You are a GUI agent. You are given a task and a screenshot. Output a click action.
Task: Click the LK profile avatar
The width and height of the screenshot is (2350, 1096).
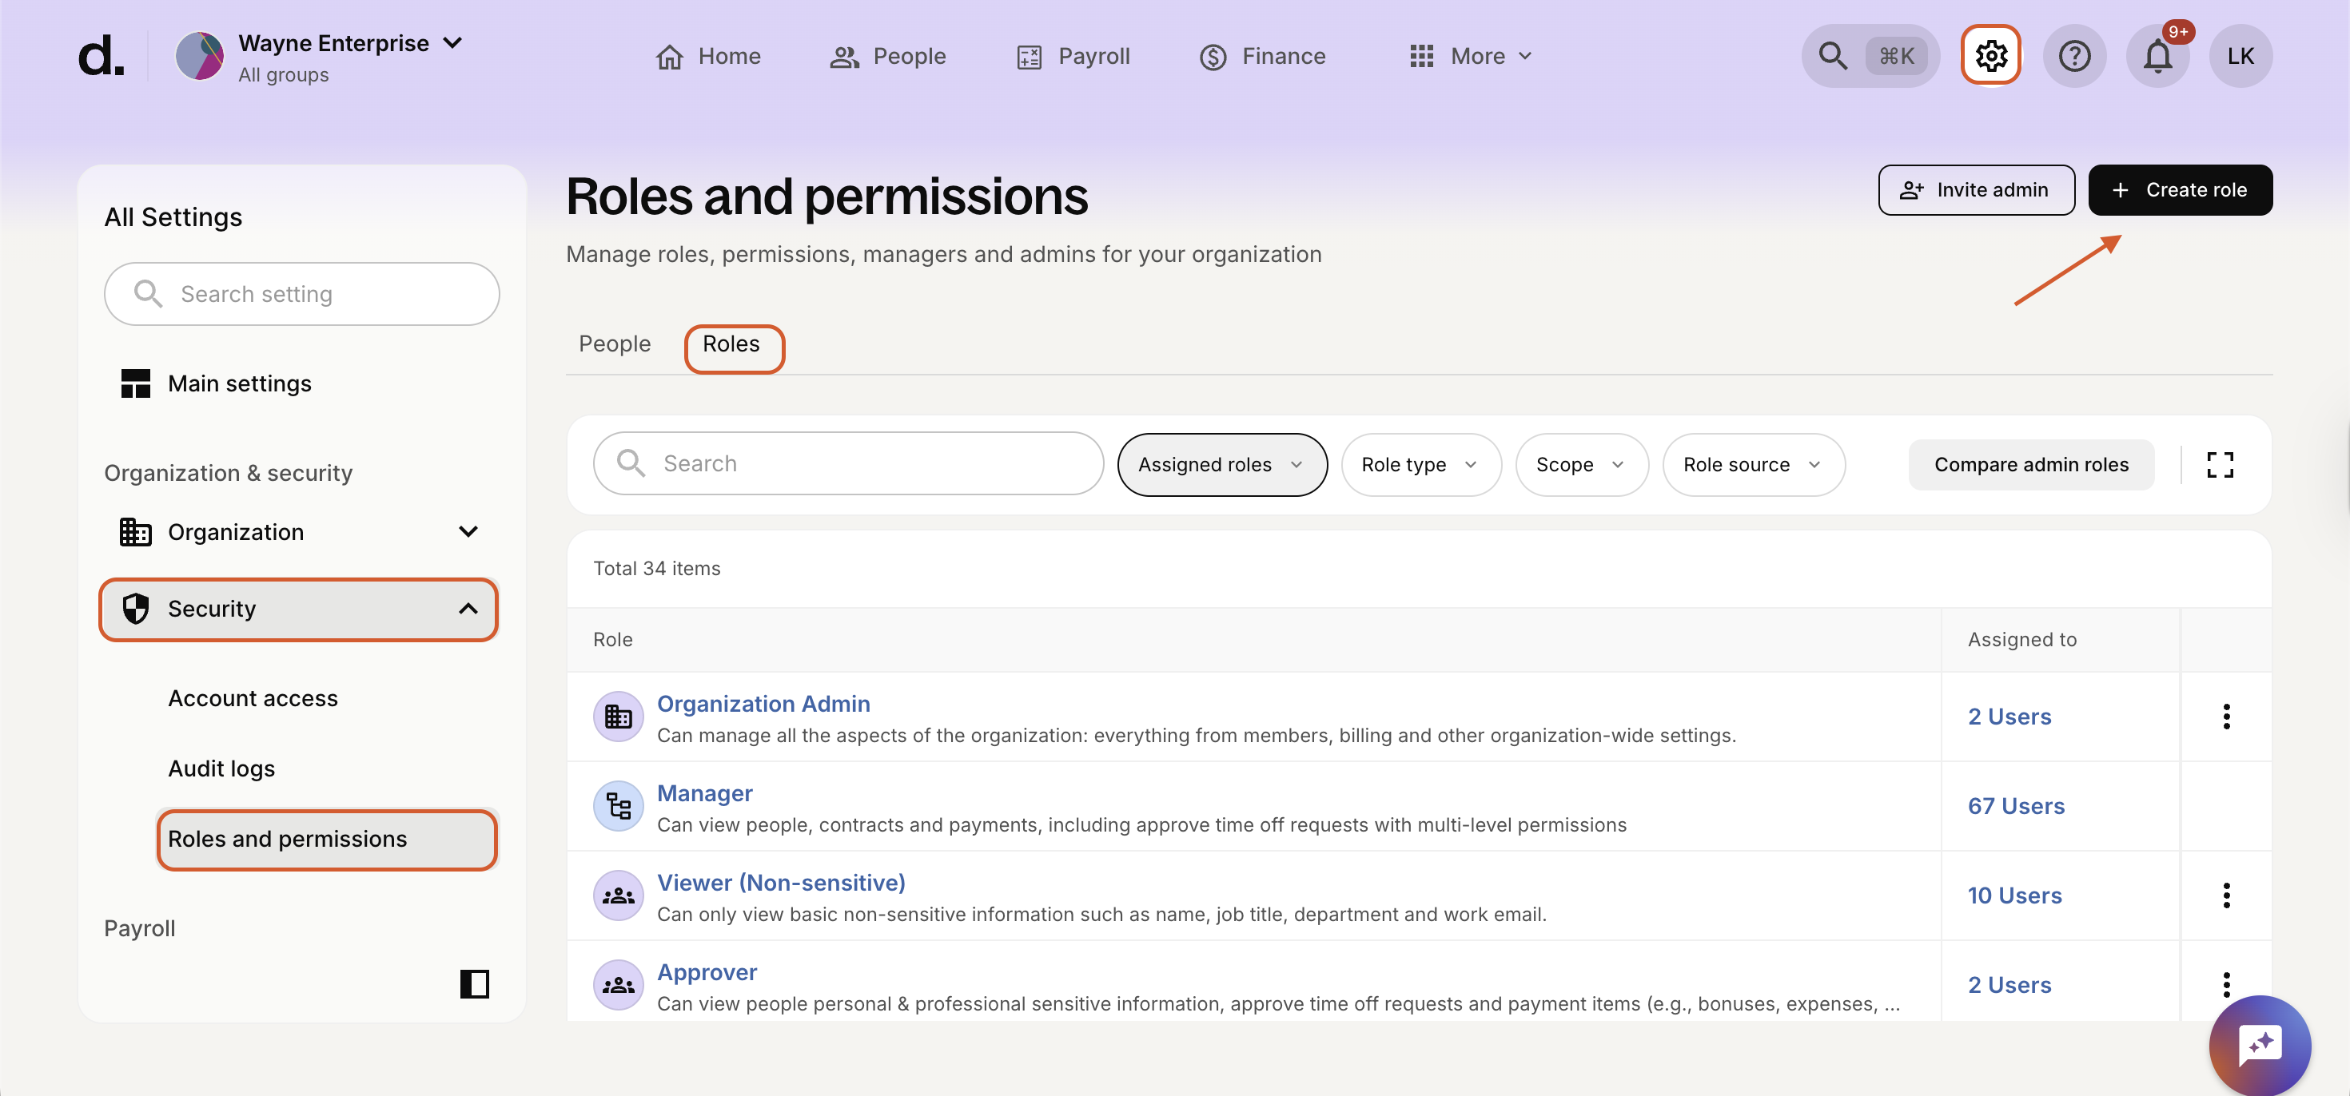click(2241, 56)
